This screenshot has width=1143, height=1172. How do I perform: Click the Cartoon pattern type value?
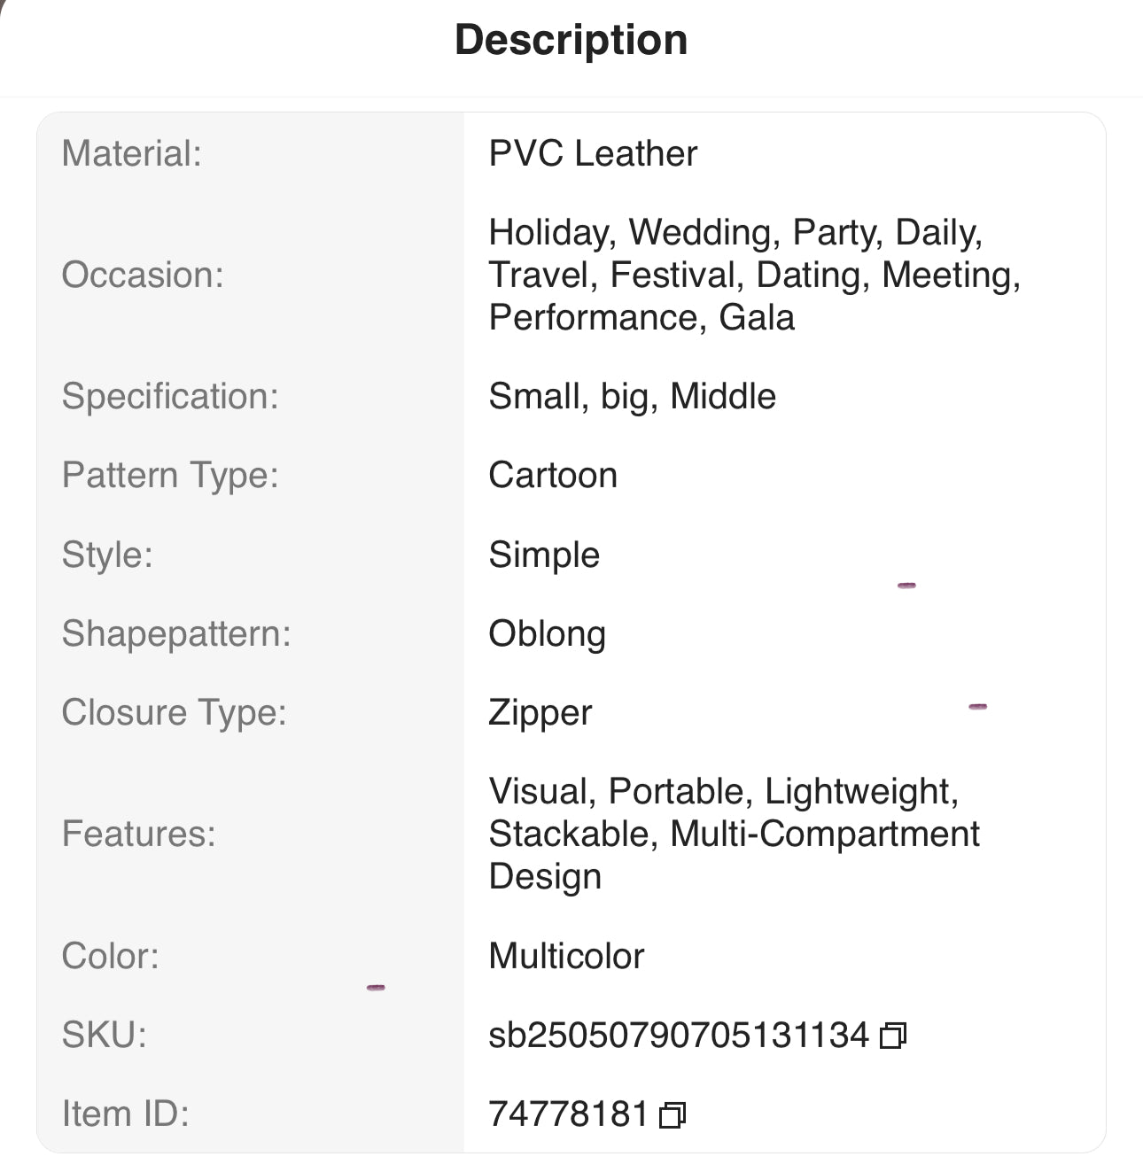click(553, 476)
